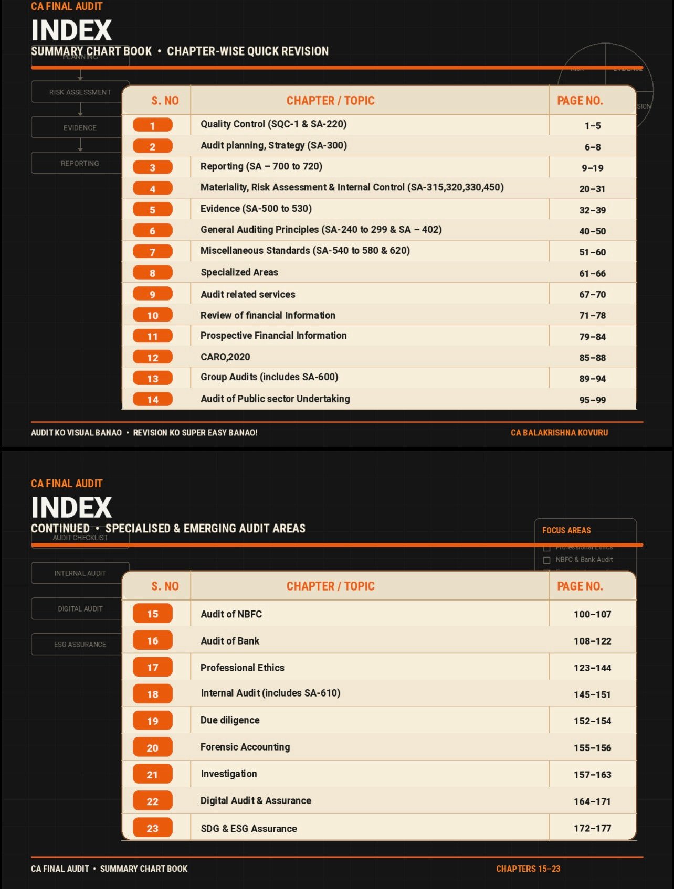Select the 'CA BALAKRISHNA KOVURU' author name
This screenshot has height=889, width=674.
[x=559, y=433]
